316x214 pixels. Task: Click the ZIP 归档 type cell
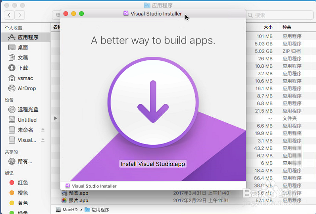(291, 51)
